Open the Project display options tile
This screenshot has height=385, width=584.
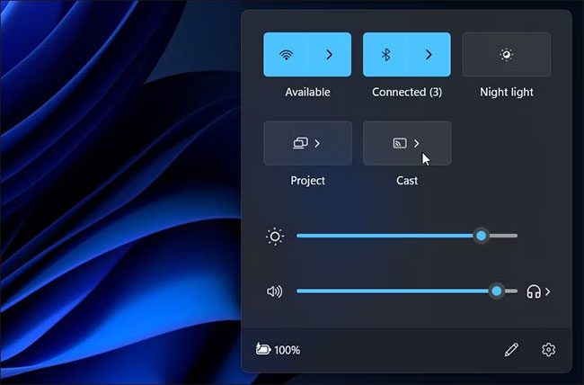pyautogui.click(x=307, y=143)
